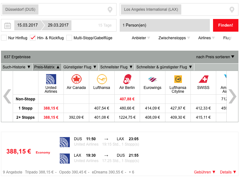Open the Schnellster & günstigster Flug tab

point(164,67)
